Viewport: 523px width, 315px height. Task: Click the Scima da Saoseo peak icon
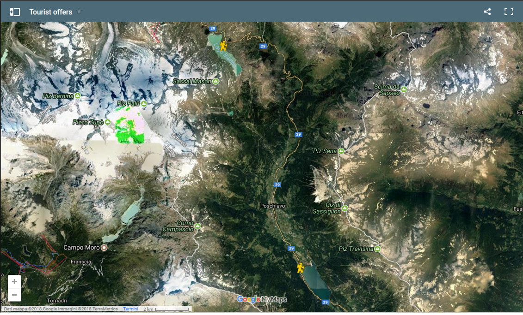404,89
